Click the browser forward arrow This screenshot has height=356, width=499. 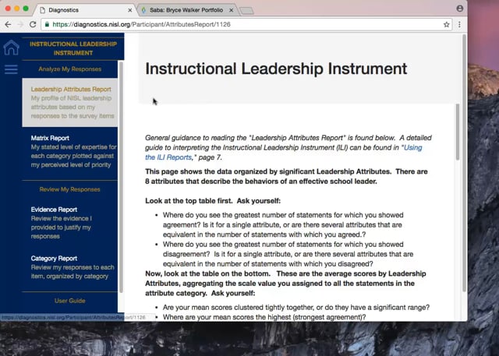tap(20, 24)
